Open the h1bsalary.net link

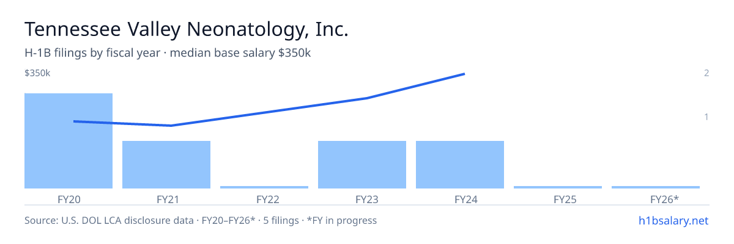[673, 220]
